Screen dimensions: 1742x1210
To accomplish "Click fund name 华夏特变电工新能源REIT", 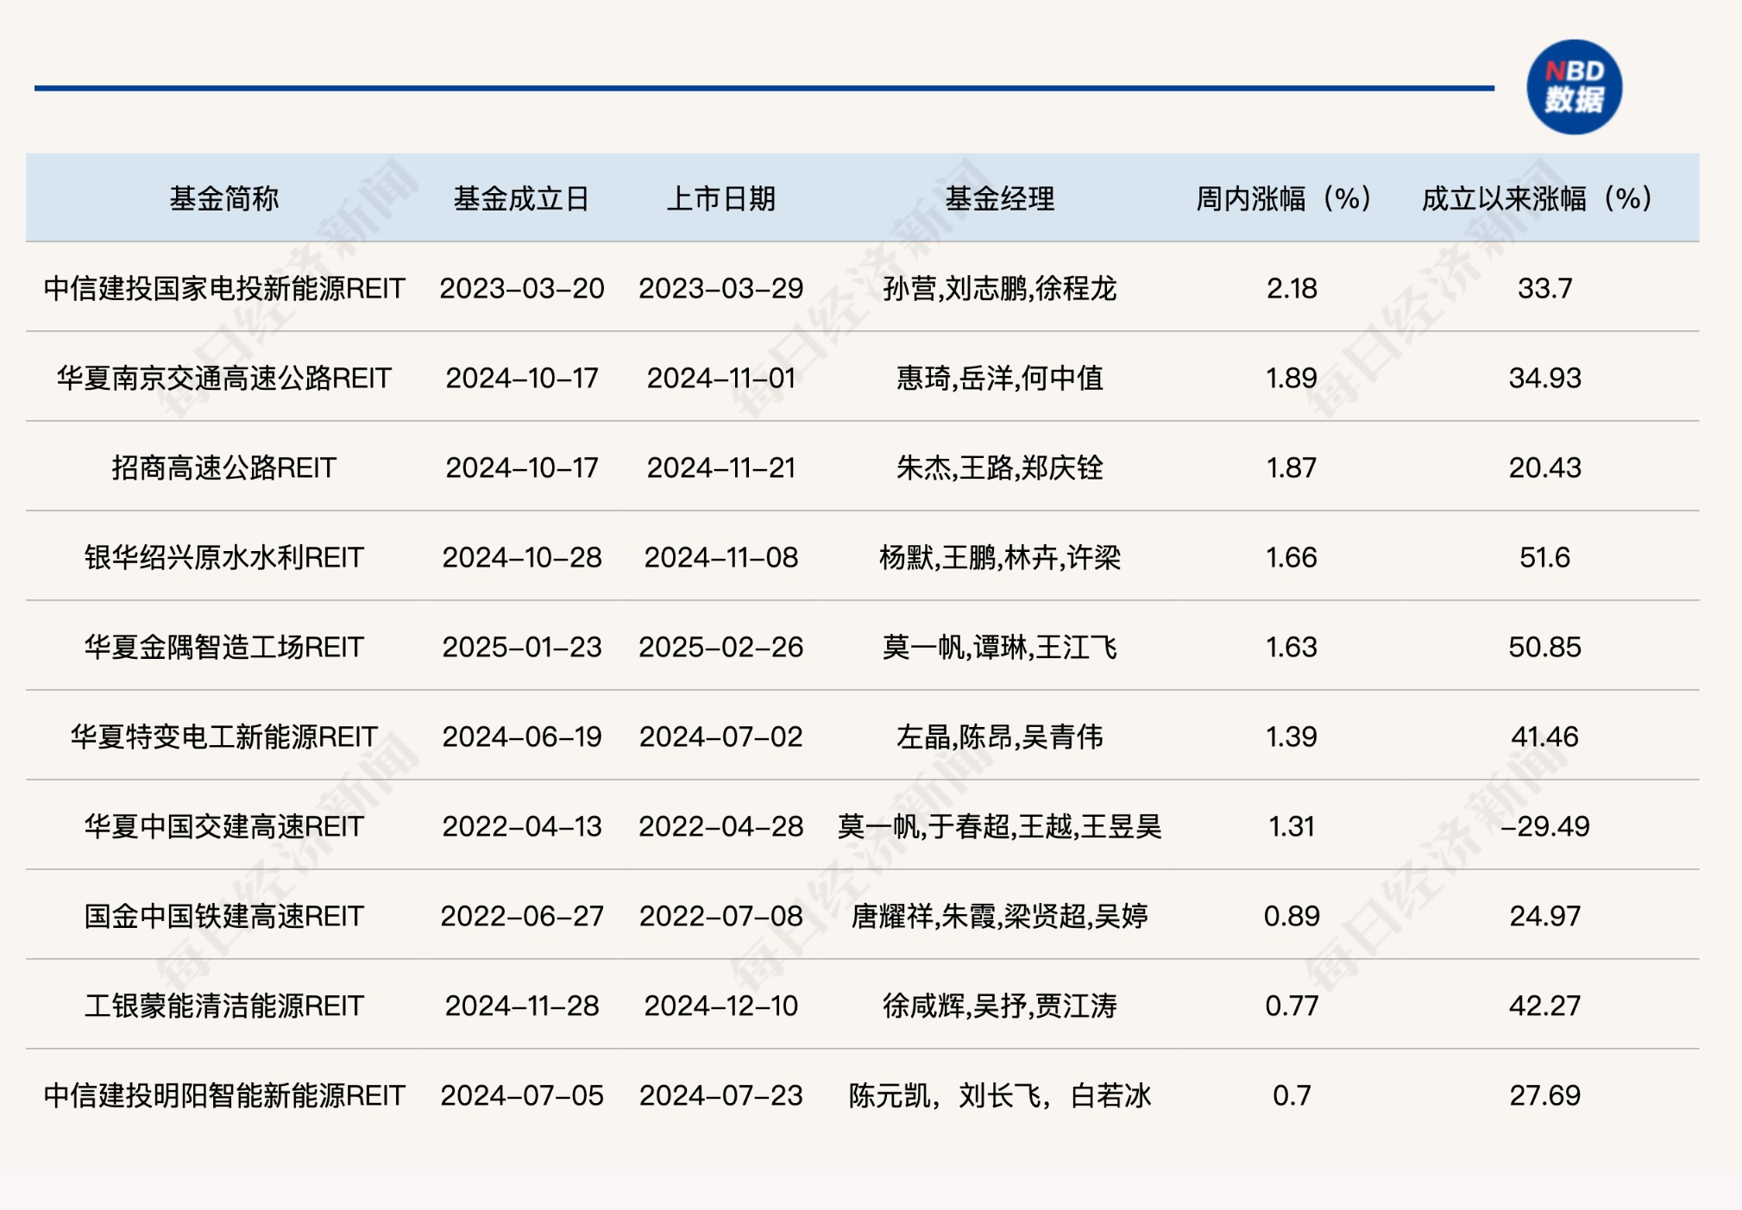I will coord(224,737).
